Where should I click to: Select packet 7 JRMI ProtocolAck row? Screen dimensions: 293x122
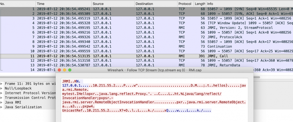click(146, 37)
